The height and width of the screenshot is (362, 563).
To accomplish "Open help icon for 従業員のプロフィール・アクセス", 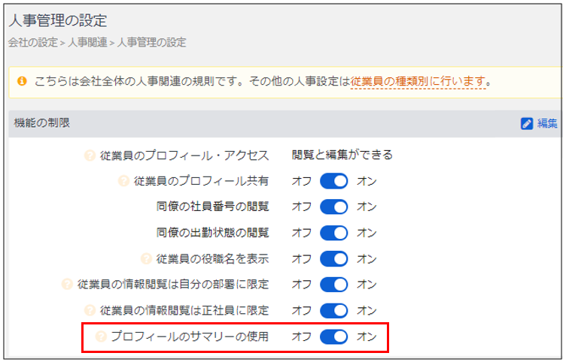I will point(90,156).
